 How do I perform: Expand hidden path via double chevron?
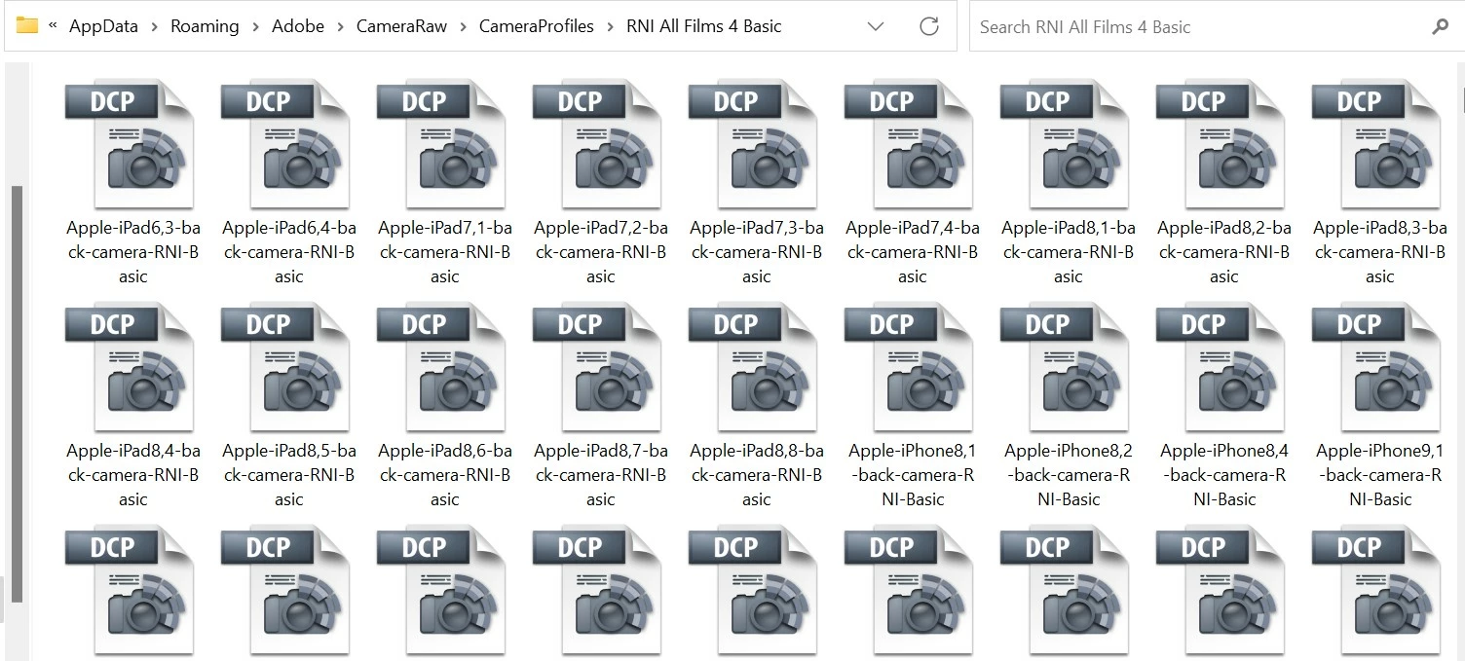tap(52, 27)
